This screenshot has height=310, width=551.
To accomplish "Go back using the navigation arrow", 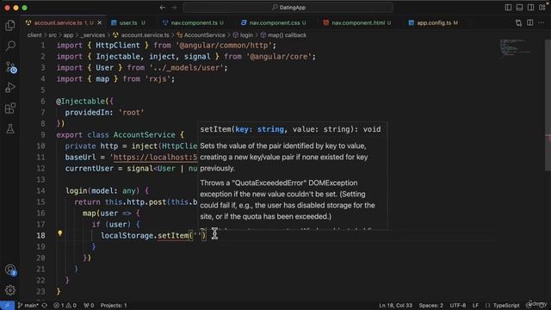I will (x=163, y=8).
